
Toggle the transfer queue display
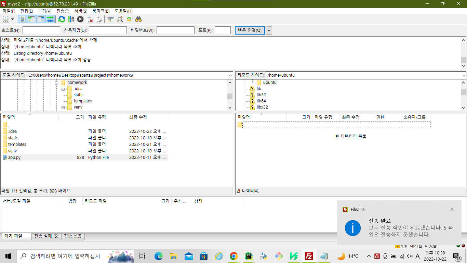(50, 19)
